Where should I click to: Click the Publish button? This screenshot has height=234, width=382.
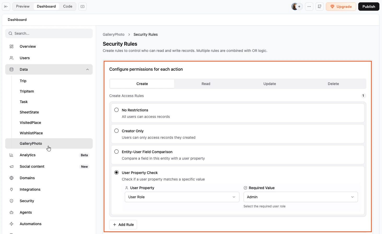pos(369,7)
